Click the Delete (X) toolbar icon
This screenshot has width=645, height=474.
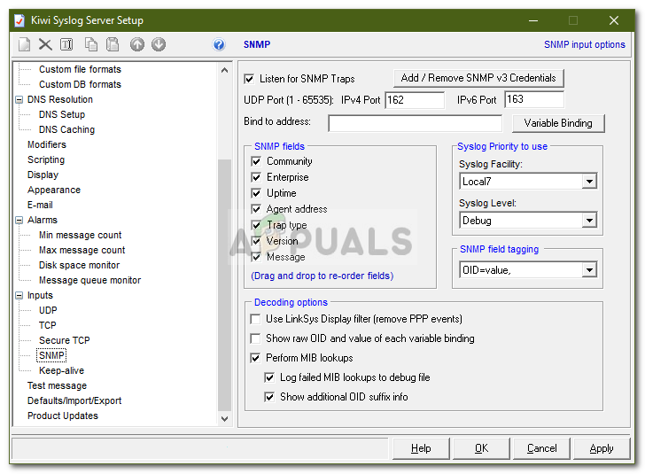45,44
